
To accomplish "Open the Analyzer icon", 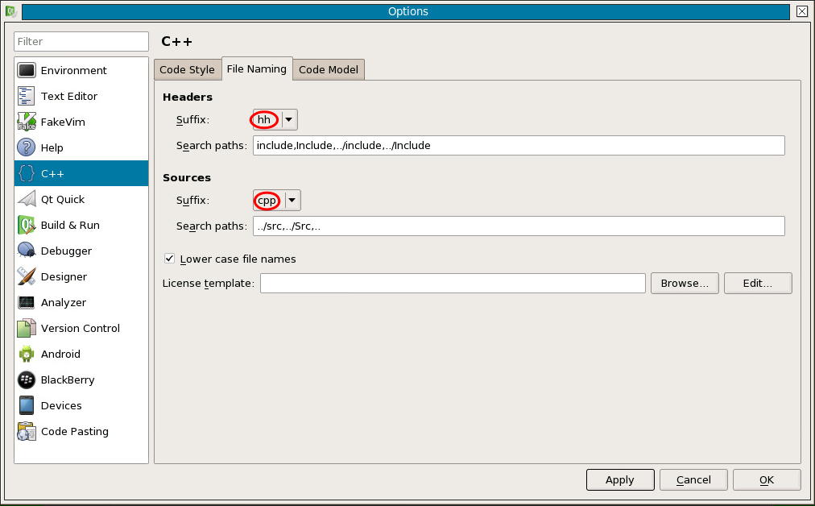I will (x=27, y=302).
